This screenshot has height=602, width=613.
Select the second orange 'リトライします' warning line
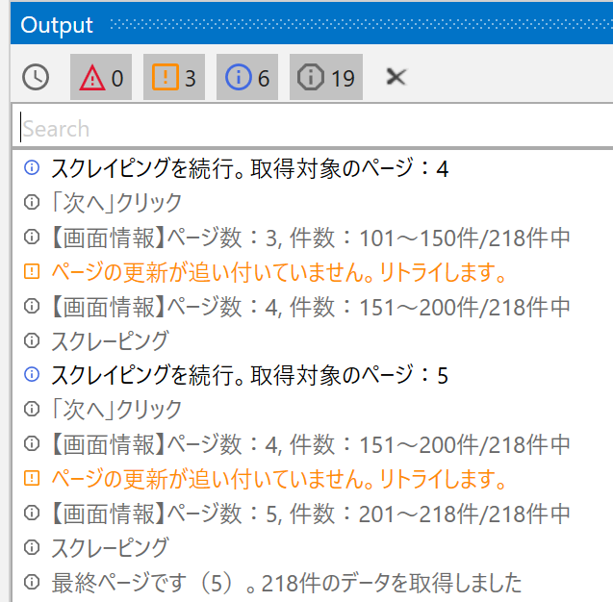tap(279, 478)
